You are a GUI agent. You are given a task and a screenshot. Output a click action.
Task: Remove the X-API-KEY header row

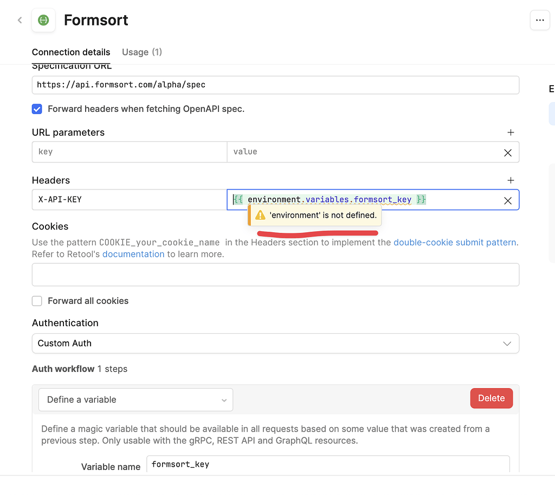508,200
